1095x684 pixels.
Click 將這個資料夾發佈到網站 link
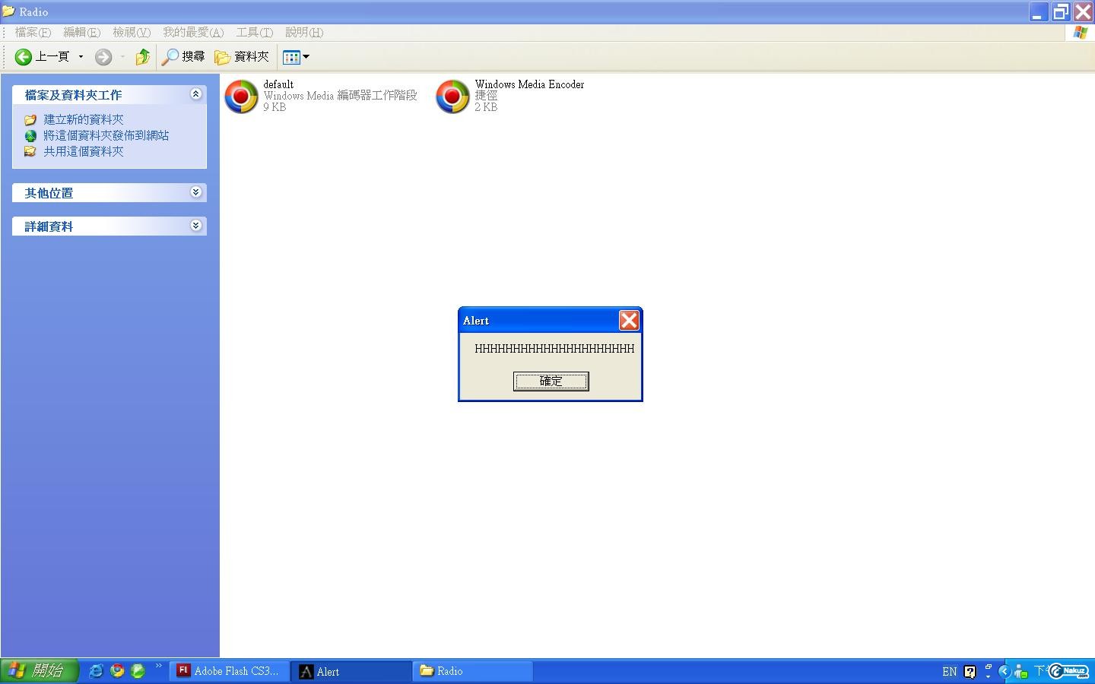point(106,135)
